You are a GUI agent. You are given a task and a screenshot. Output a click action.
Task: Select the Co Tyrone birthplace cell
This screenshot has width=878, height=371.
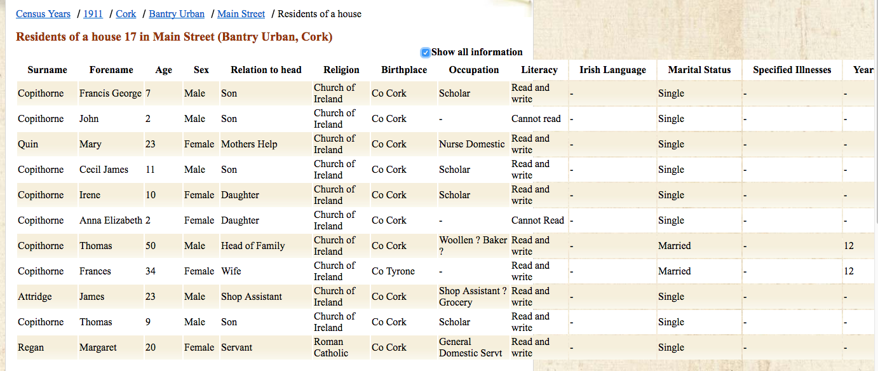pyautogui.click(x=393, y=271)
